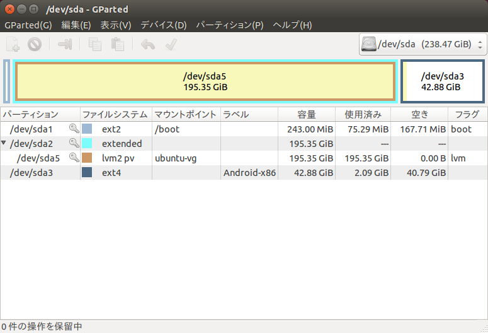Close the GParted window
This screenshot has height=333, width=488.
(9, 9)
